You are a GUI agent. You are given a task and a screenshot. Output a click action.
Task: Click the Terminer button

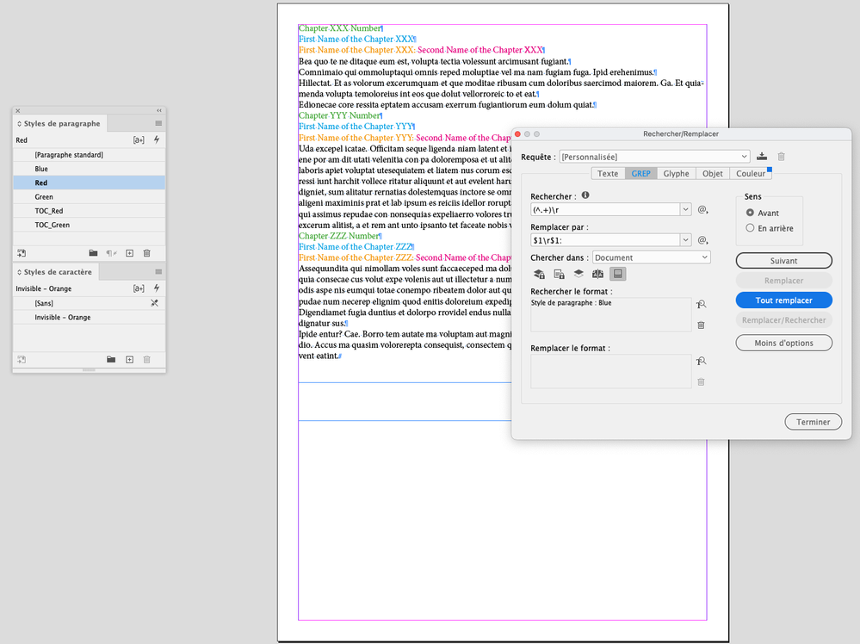click(x=813, y=422)
